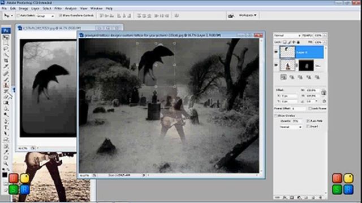Screen dimensions: 362x203
Task: Select the Layer 3 crow thumbnail
Action: pos(287,52)
